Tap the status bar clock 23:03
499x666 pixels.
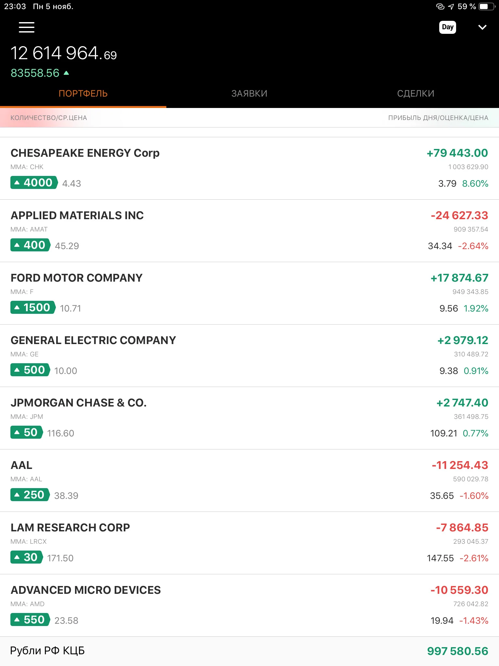15,7
